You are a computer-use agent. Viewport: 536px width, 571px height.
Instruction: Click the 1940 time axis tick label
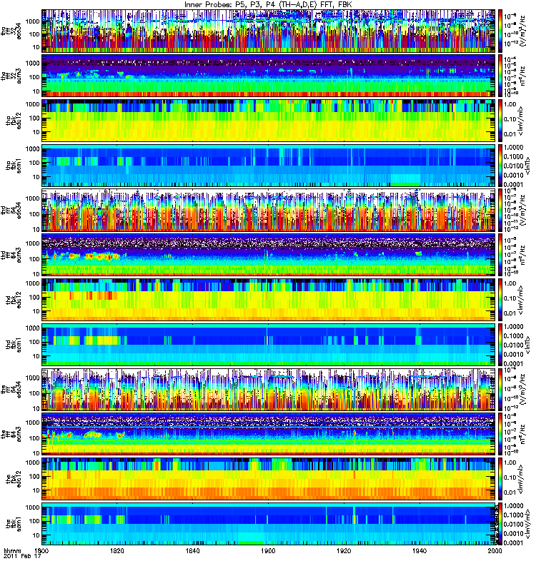(420, 550)
